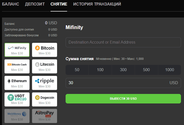Focus the Destination Account or Email field
The height and width of the screenshot is (125, 184).
123,42
